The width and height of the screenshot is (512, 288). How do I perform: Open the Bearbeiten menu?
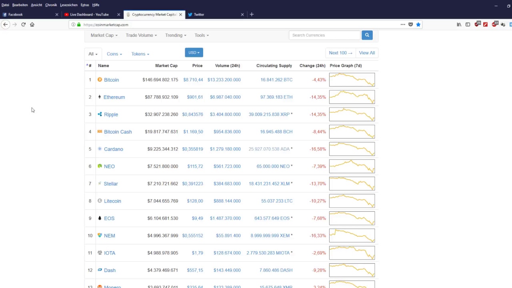[20, 5]
